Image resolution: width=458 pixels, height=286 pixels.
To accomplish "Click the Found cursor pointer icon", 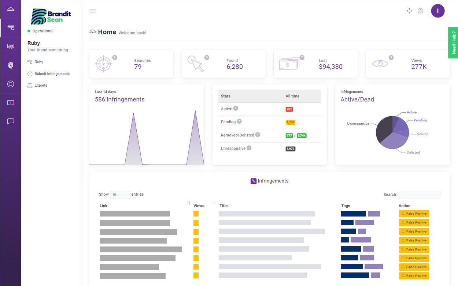I will coord(196,64).
